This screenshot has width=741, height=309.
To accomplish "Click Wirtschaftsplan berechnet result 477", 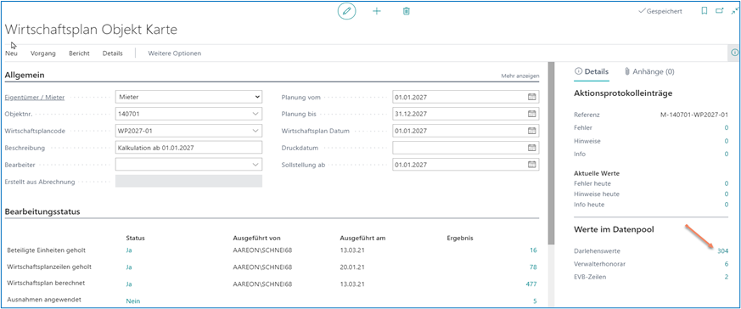I will (531, 284).
